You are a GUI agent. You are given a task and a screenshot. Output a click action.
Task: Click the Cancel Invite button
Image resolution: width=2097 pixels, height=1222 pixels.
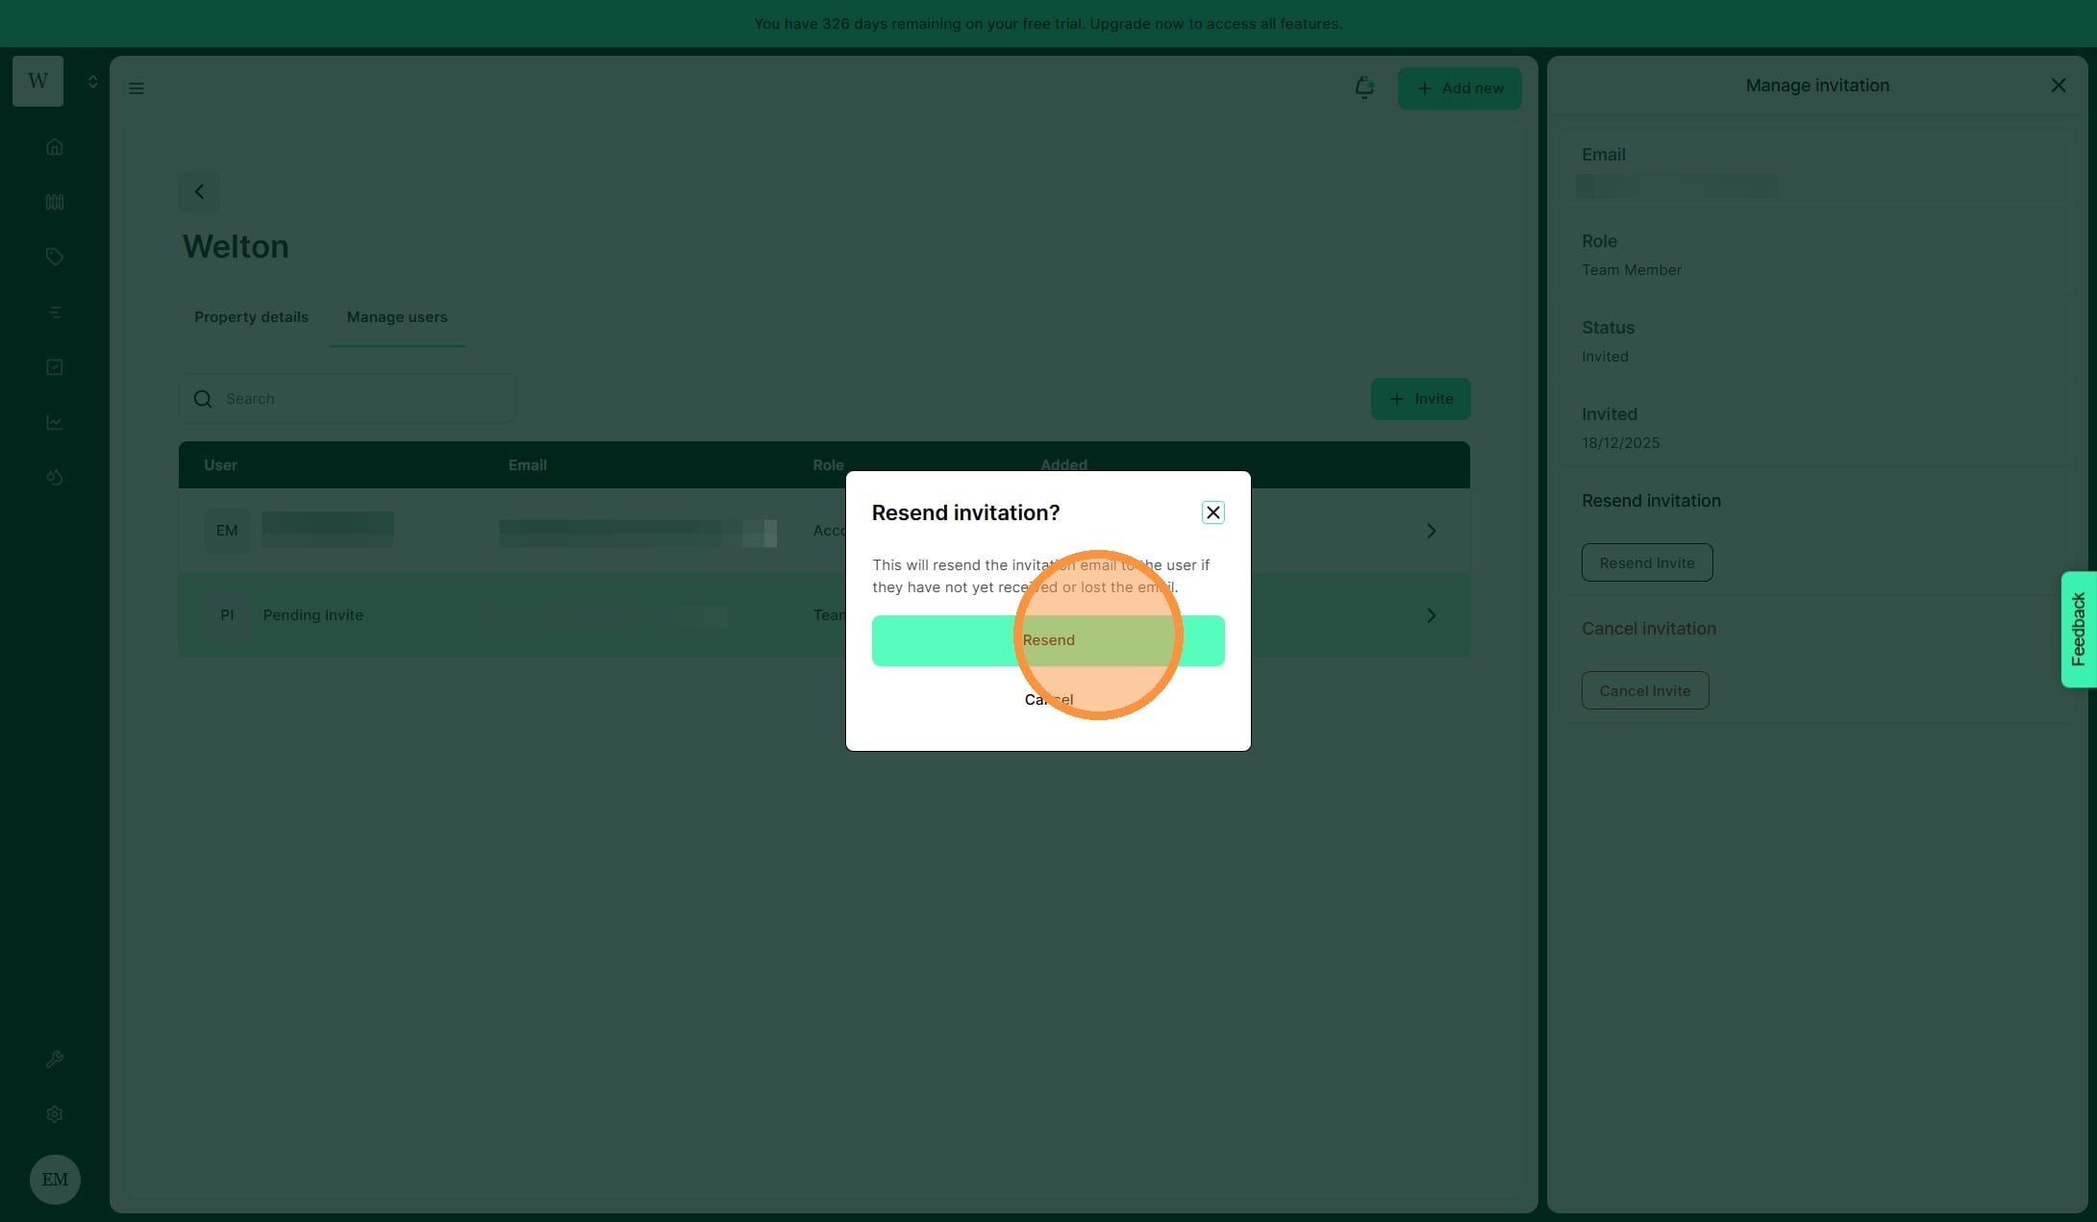coord(1644,690)
